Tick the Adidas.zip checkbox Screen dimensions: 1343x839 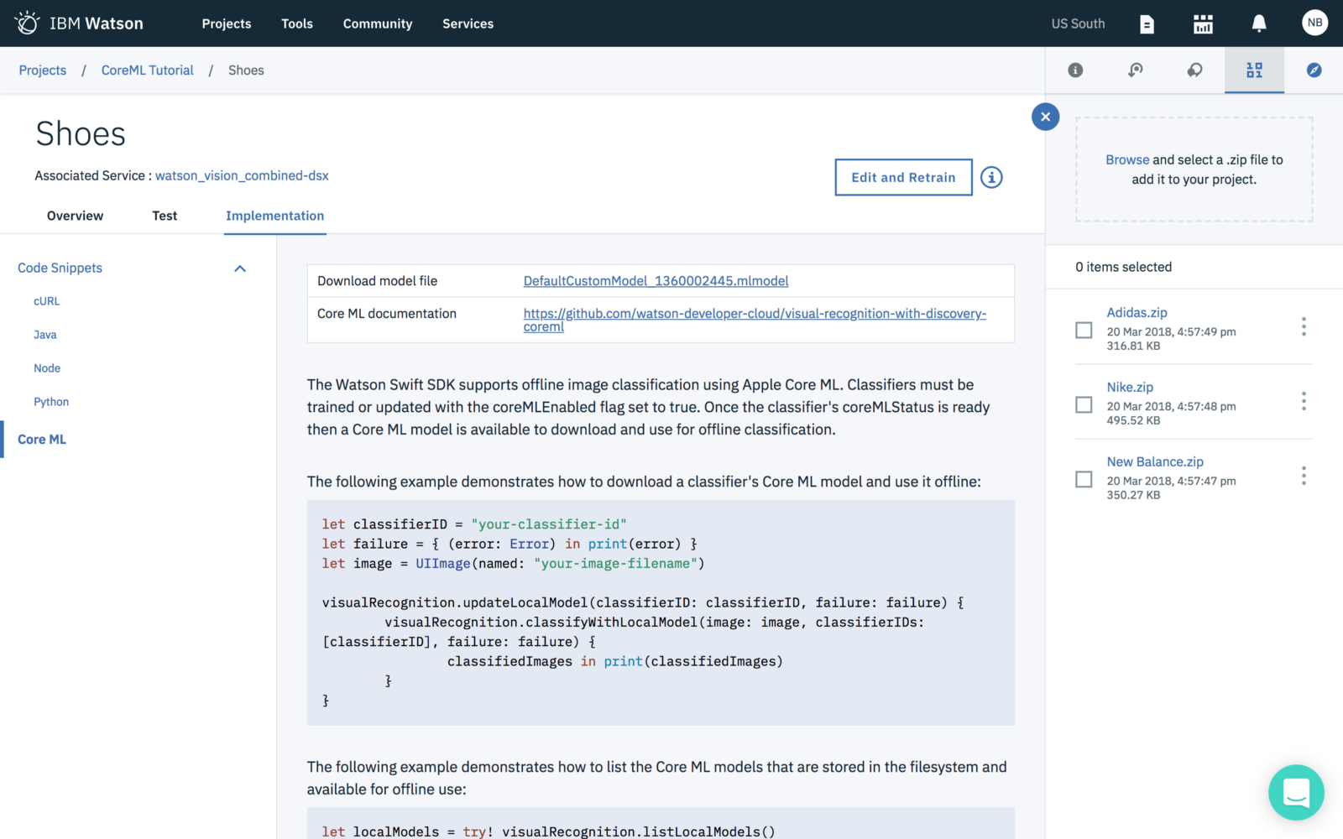pyautogui.click(x=1084, y=330)
